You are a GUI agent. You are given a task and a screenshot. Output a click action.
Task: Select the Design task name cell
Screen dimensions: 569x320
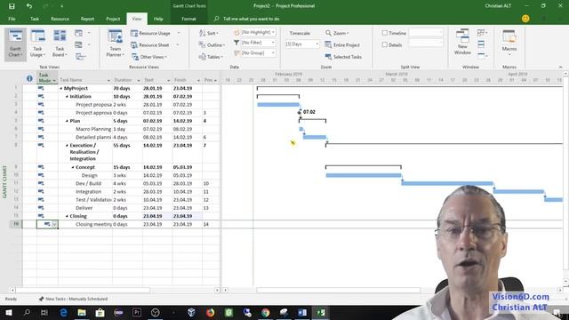tap(85, 176)
